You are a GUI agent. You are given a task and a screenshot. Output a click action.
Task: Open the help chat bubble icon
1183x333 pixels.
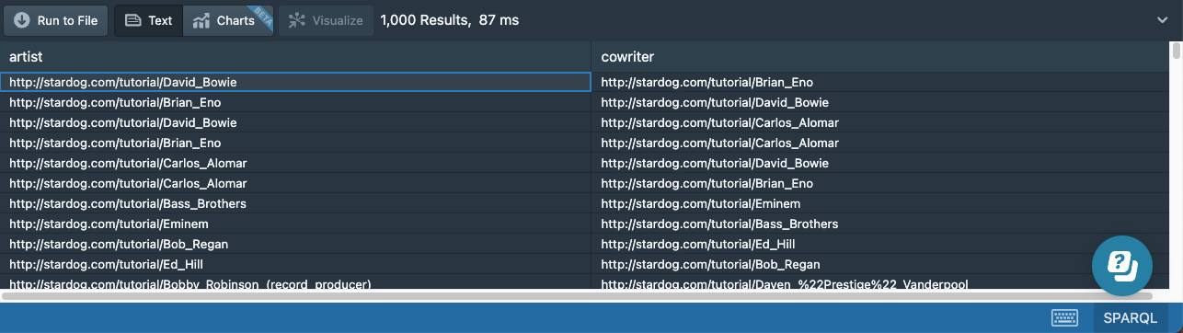click(x=1122, y=265)
